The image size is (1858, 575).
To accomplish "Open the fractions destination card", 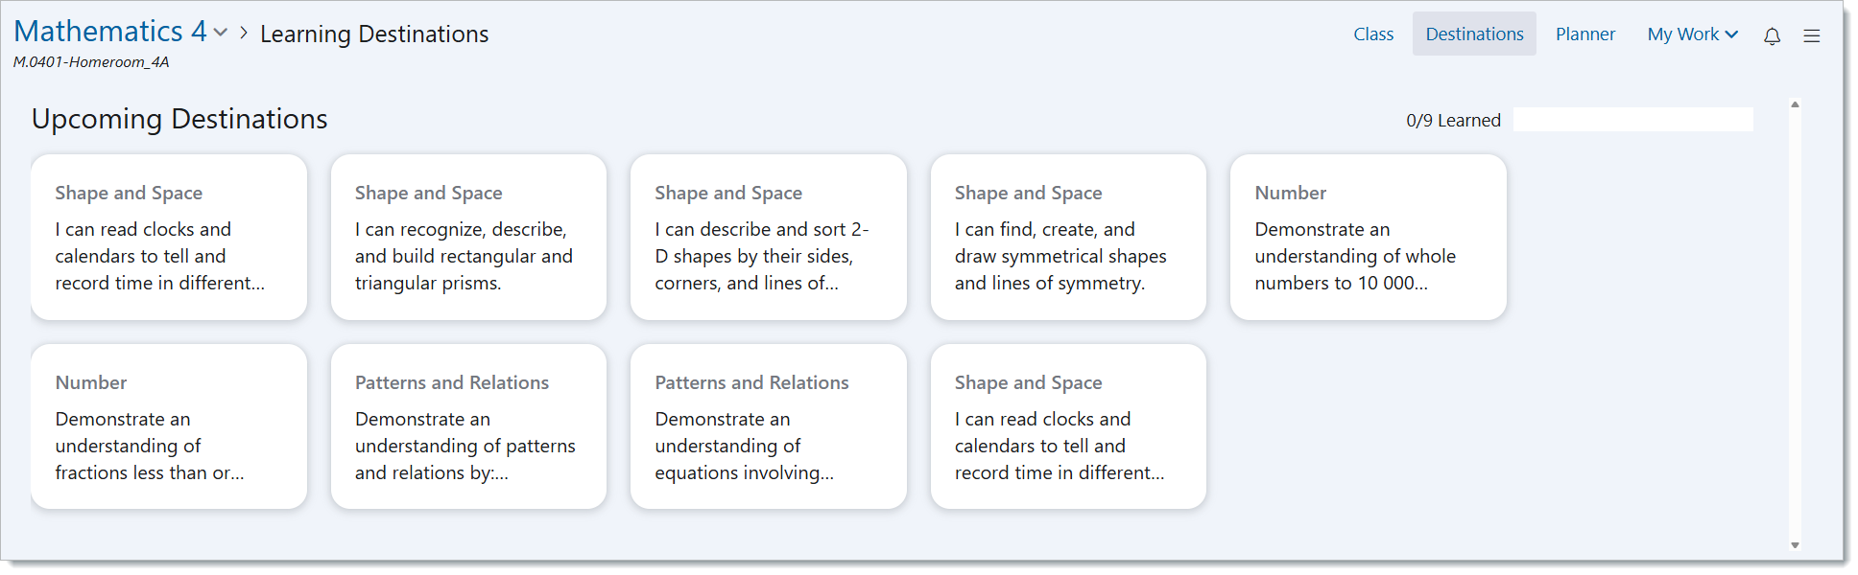I will tap(169, 426).
